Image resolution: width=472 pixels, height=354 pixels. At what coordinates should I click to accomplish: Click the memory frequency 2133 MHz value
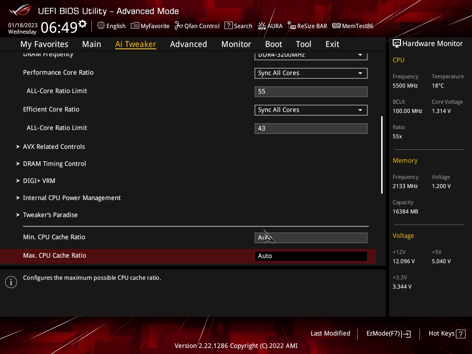click(405, 186)
